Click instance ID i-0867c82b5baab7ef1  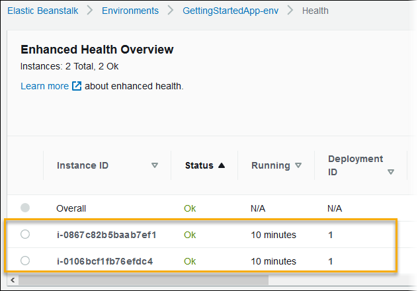click(x=106, y=234)
